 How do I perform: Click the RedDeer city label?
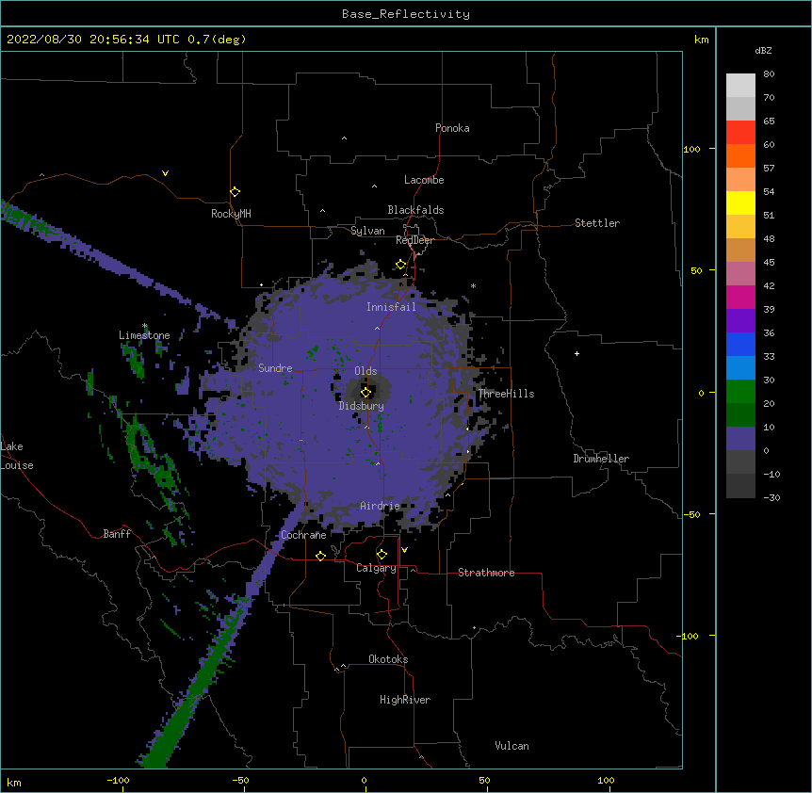tap(414, 240)
